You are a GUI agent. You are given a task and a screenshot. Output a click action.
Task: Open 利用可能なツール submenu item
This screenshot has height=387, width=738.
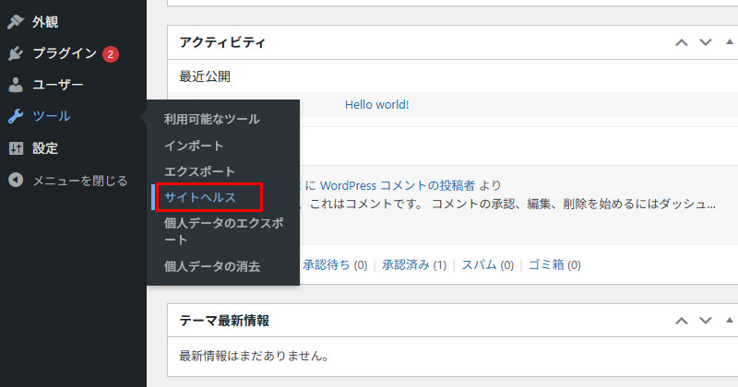(x=212, y=119)
